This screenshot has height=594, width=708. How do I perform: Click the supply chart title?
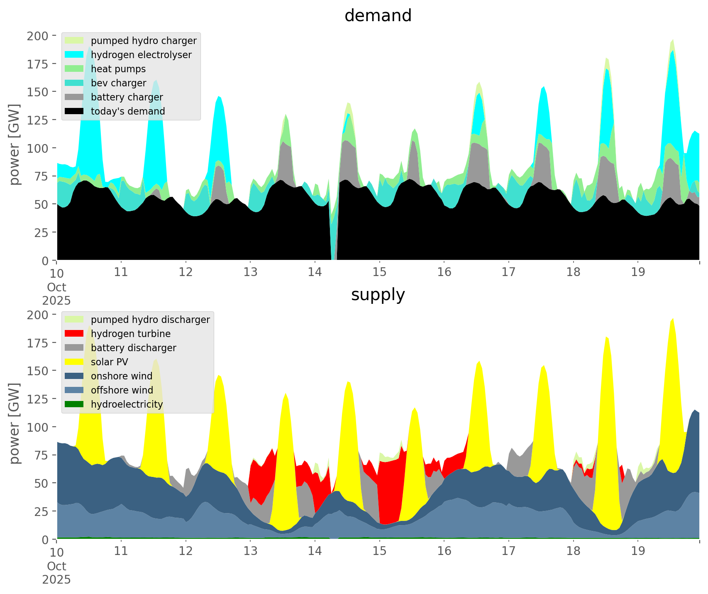coord(378,295)
